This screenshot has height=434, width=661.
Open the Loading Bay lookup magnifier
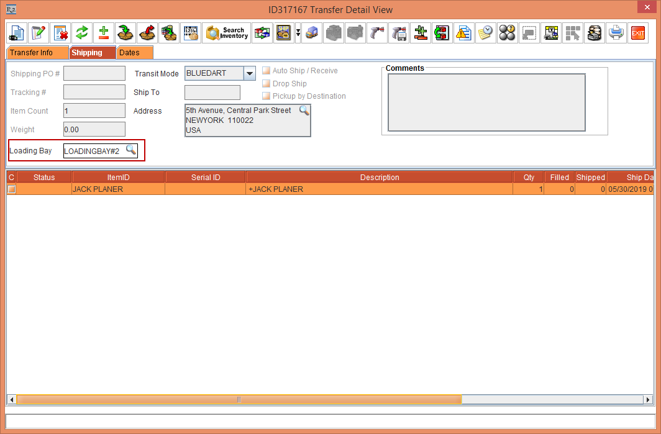pyautogui.click(x=131, y=150)
